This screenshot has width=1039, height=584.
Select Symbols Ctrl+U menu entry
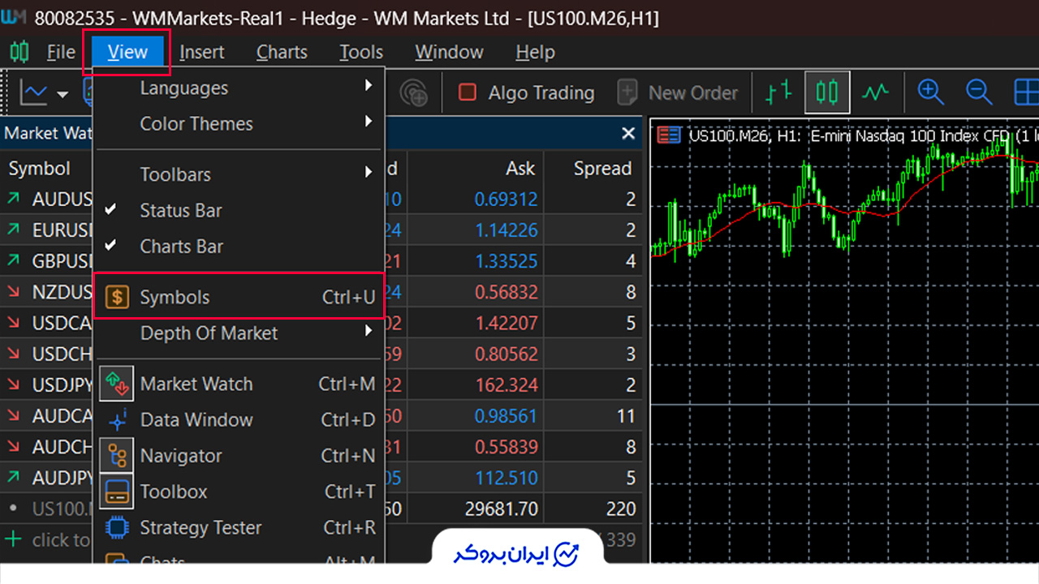click(239, 297)
